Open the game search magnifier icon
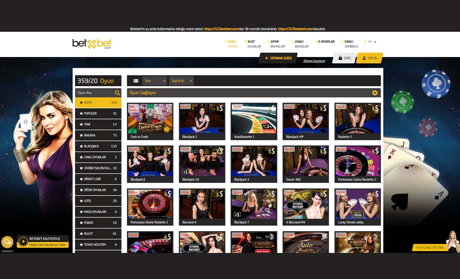460x279 pixels. (x=117, y=93)
